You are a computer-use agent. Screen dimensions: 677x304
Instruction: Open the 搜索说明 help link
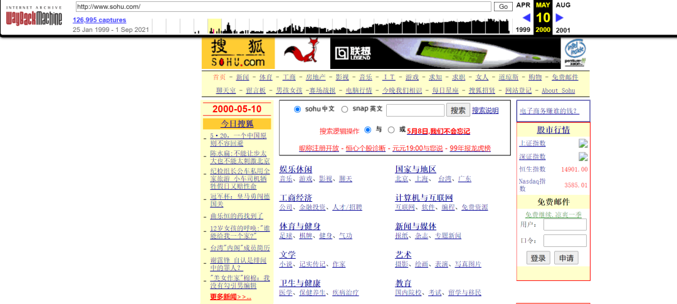[485, 110]
